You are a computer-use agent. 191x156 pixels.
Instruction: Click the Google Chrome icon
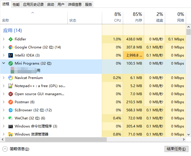11,47
